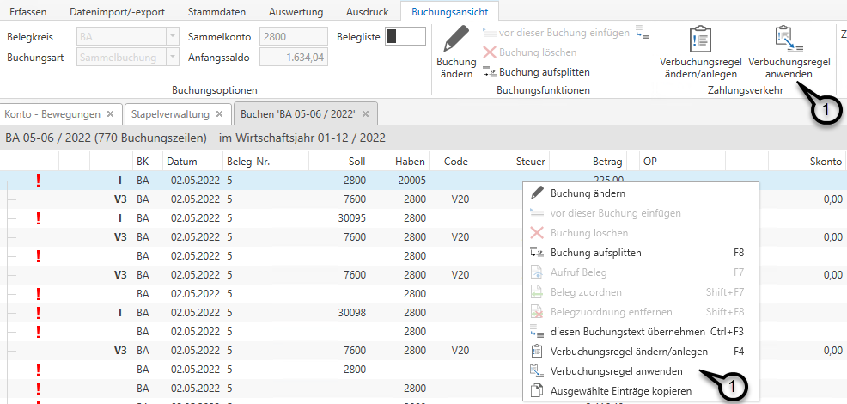Choose diesen Buchungstext übernehmen menu entry
The height and width of the screenshot is (404, 847).
click(627, 332)
